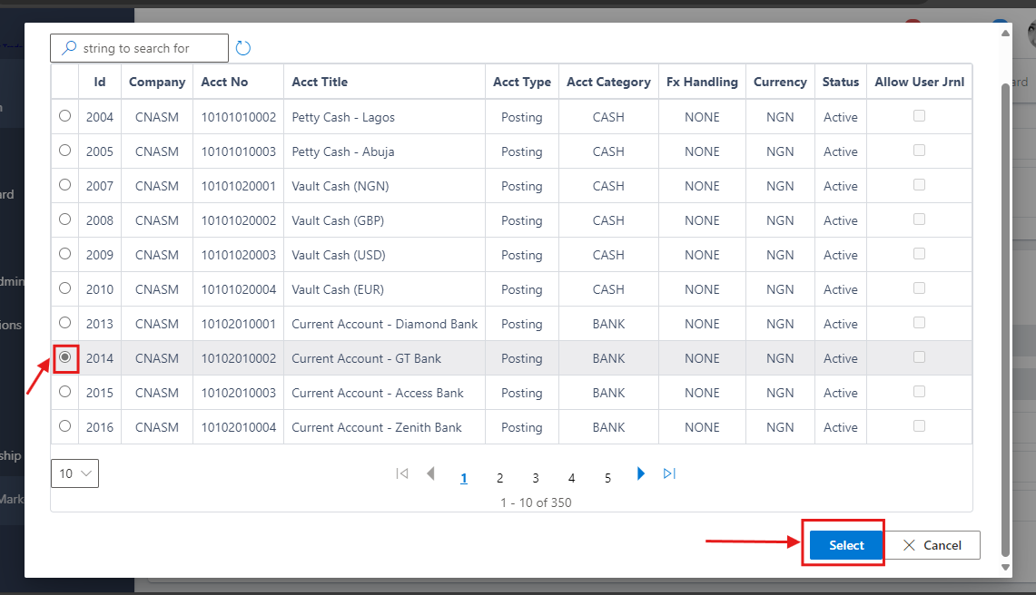This screenshot has height=595, width=1036.
Task: Check Allow User Jrnl for account 2016
Action: point(919,426)
